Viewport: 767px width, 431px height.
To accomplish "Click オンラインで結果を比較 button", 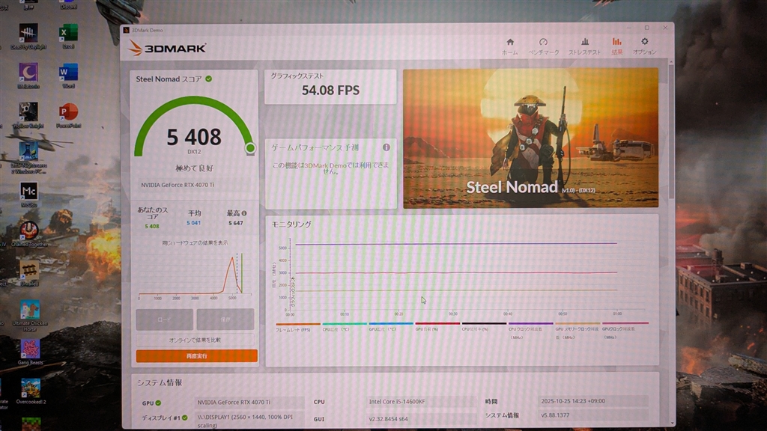I will coord(195,340).
